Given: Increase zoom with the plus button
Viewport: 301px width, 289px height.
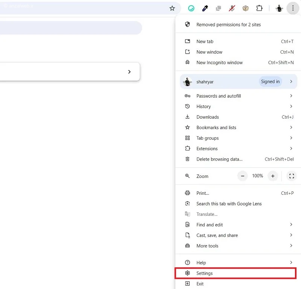Looking at the screenshot, I should [x=273, y=176].
